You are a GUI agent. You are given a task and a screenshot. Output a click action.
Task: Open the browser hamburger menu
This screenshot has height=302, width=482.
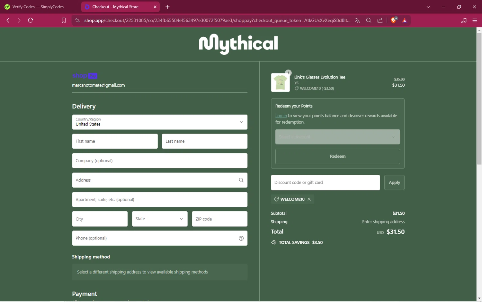[475, 20]
